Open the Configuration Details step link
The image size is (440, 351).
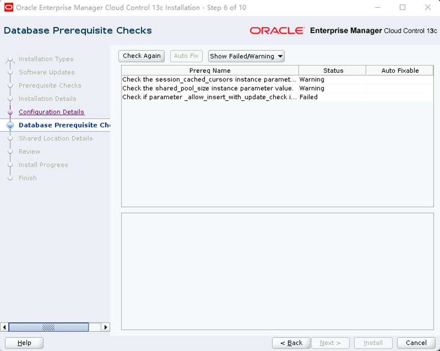click(51, 112)
